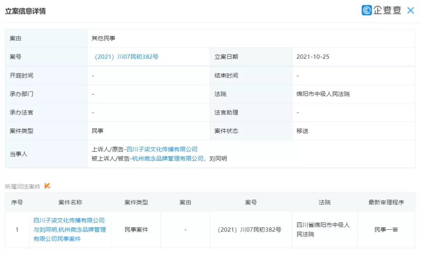
Task: Click the 案件名称 column header
Action: pyautogui.click(x=69, y=202)
